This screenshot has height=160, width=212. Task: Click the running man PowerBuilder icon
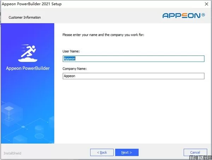pos(28,53)
